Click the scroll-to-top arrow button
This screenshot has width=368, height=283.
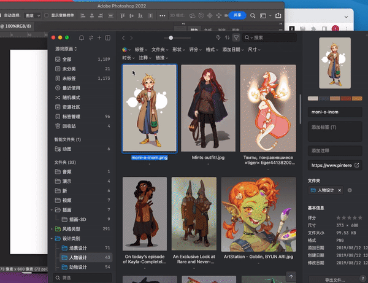click(291, 277)
